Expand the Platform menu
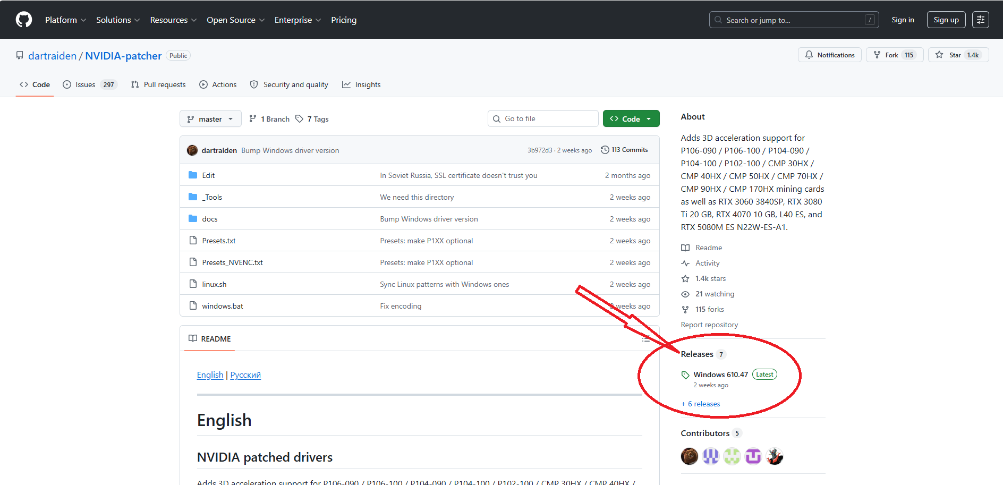 click(65, 20)
